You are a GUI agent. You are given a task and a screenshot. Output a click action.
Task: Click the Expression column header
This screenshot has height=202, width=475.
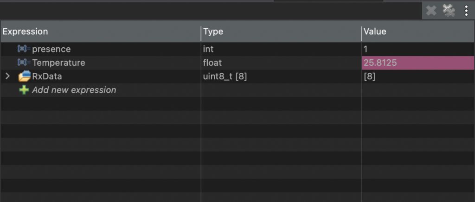point(25,32)
